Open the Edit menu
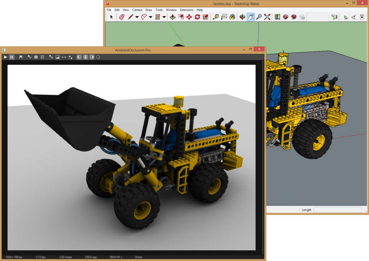Viewport: 369px width, 261px height. [117, 10]
